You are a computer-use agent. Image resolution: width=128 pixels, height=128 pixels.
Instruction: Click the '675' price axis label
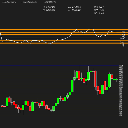point(121,113)
